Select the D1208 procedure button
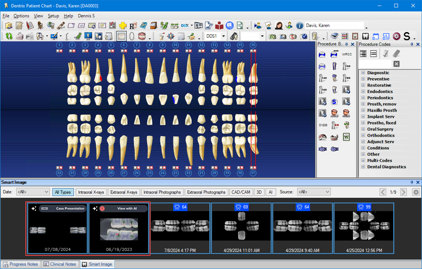The width and height of the screenshot is (422, 269). [322, 125]
